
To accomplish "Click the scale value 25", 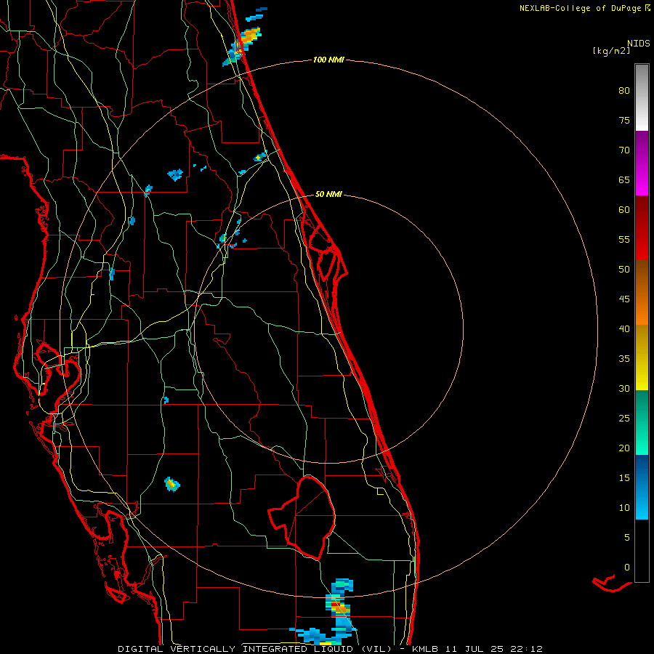I will click(624, 419).
